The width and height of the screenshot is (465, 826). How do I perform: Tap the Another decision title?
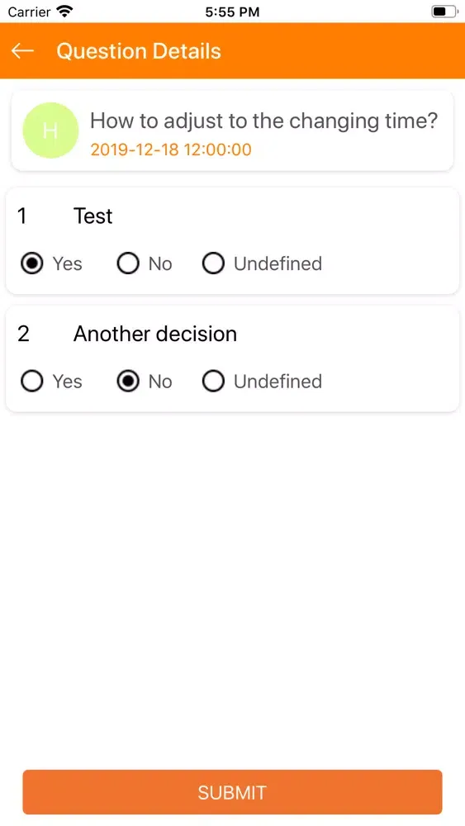coord(154,334)
